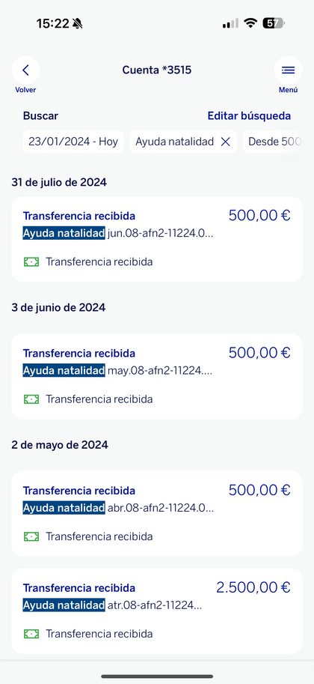Tap the Wi-Fi status icon
The image size is (314, 684).
250,23
